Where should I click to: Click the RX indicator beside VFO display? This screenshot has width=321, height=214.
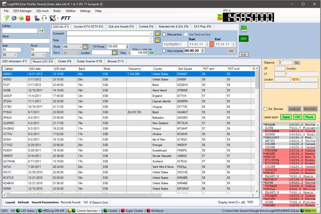(x=220, y=16)
